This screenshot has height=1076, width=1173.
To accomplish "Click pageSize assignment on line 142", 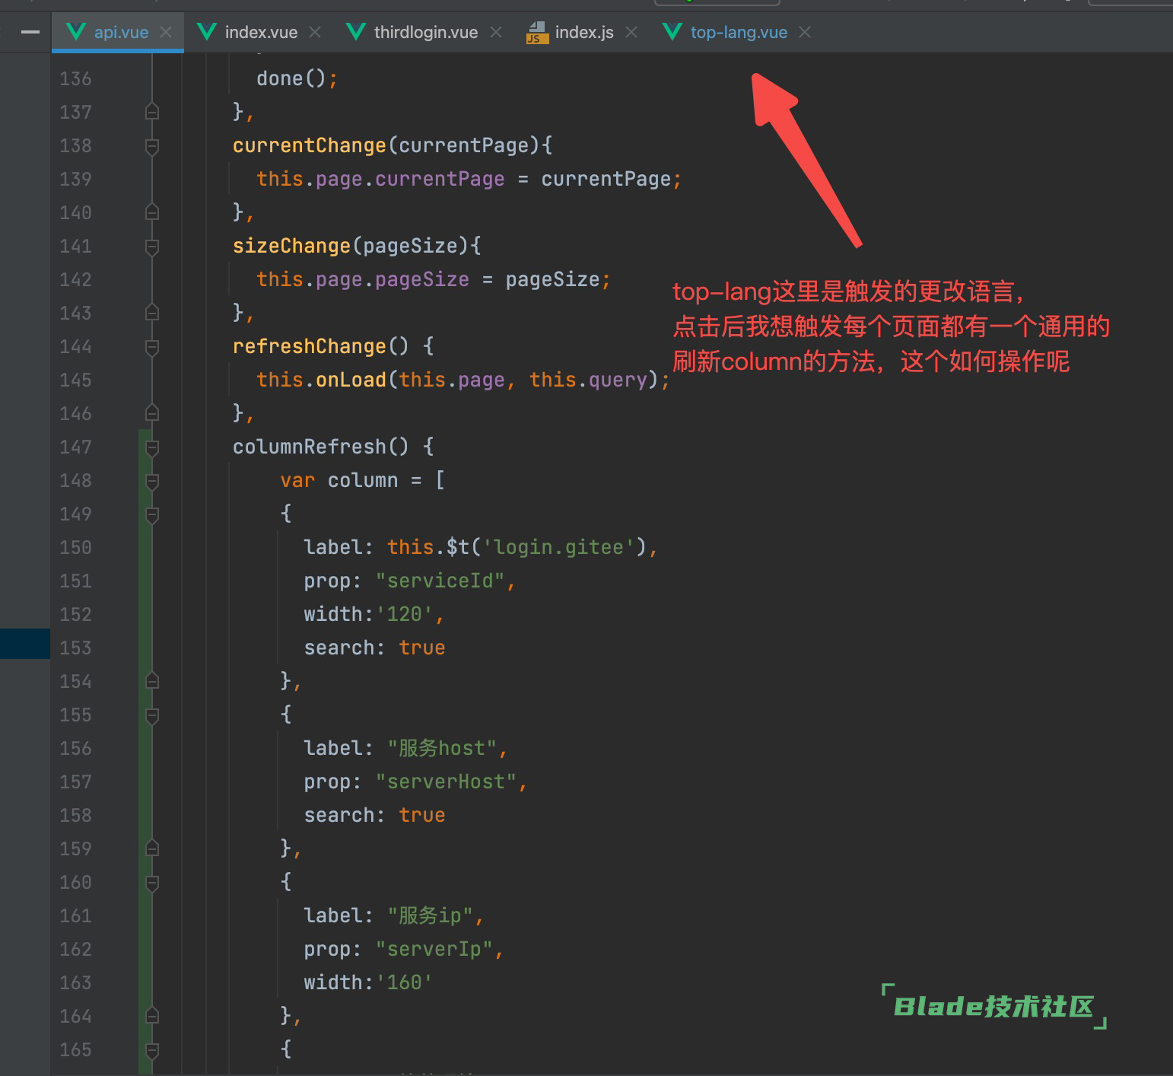I will [x=433, y=279].
